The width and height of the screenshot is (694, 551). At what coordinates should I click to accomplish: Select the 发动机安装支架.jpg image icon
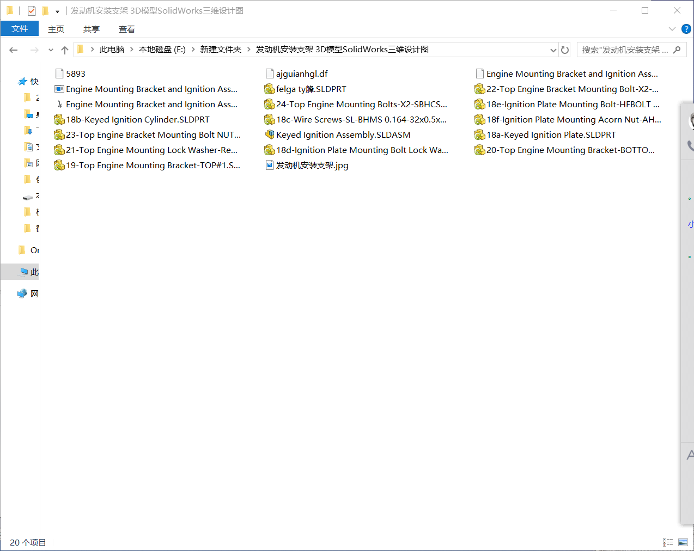coord(269,165)
